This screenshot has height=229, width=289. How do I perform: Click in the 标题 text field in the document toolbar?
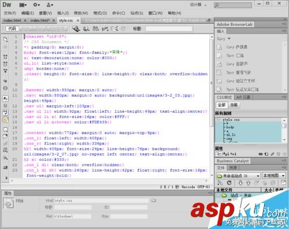(169, 29)
